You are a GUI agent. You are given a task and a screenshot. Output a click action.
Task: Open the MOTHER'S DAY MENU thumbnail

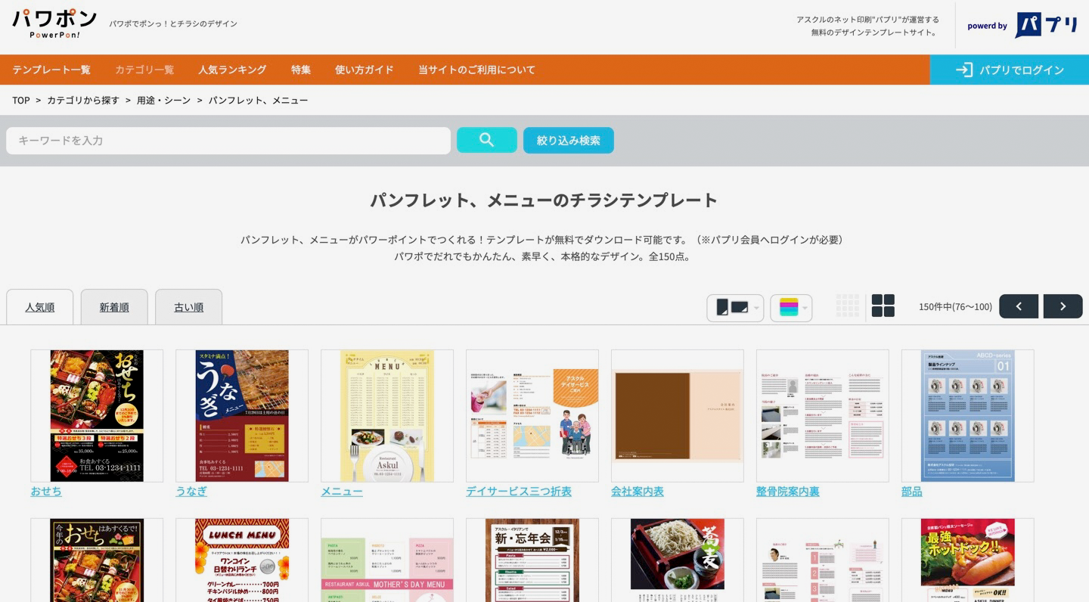(387, 560)
